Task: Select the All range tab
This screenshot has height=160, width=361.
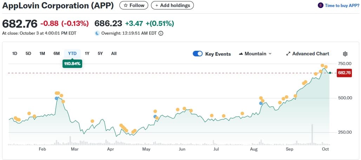Action: [x=114, y=54]
